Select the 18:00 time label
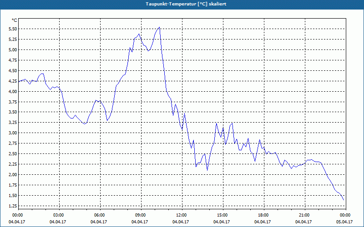Screen dimensions: 364x227 264,215
